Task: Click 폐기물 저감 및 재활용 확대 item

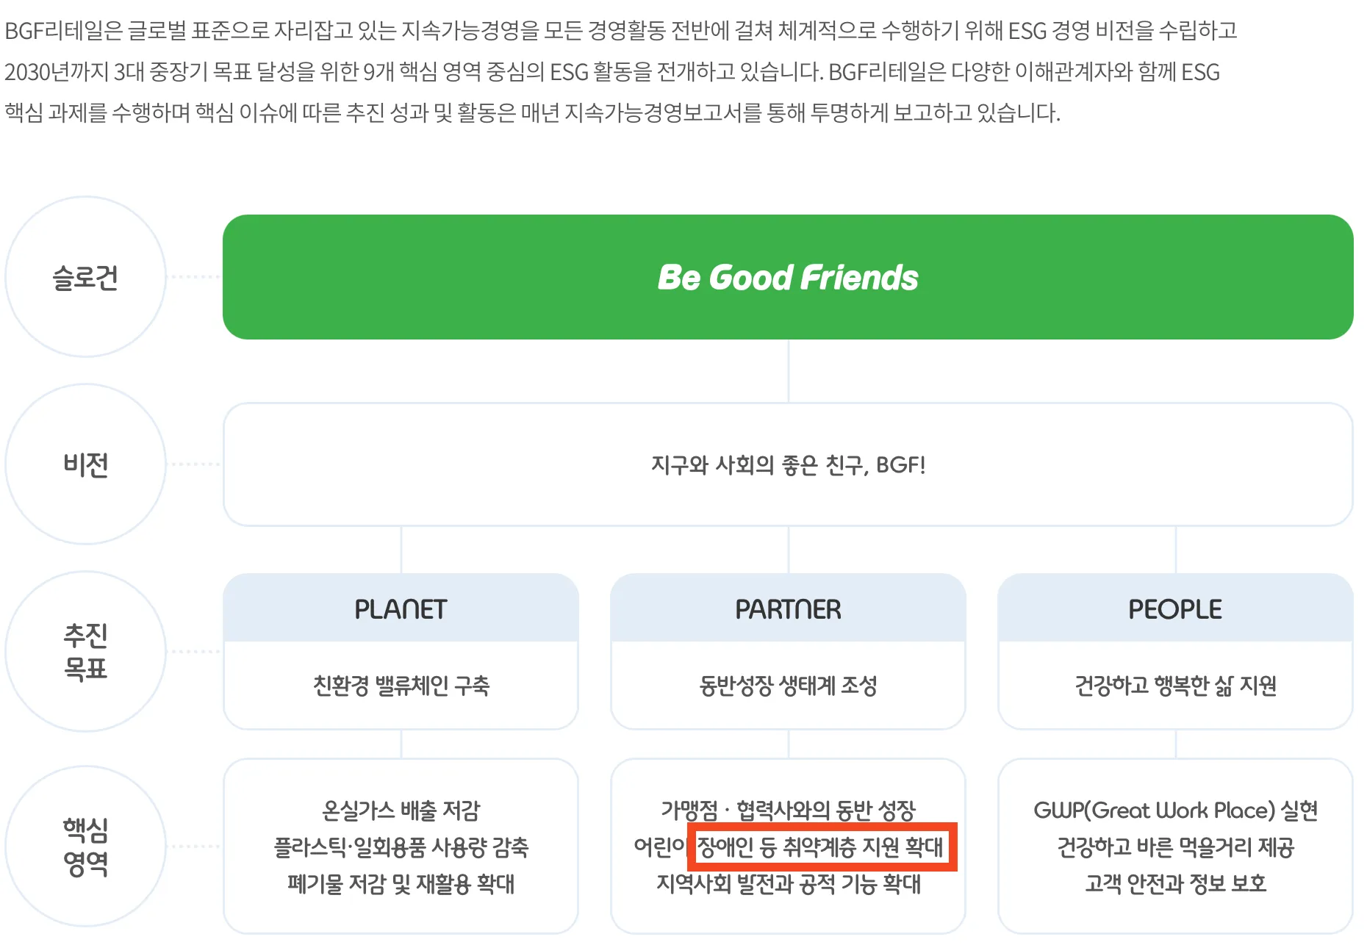Action: [401, 883]
